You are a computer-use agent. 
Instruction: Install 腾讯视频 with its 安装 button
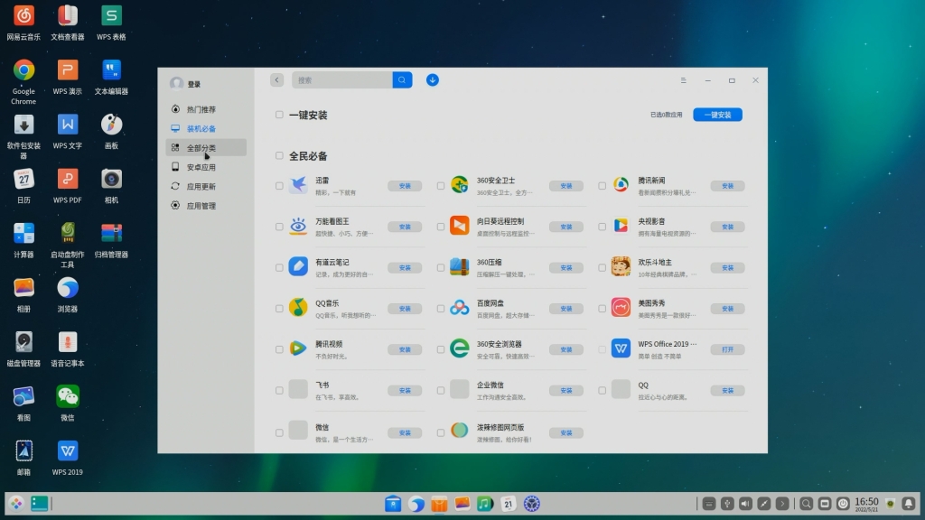click(405, 349)
